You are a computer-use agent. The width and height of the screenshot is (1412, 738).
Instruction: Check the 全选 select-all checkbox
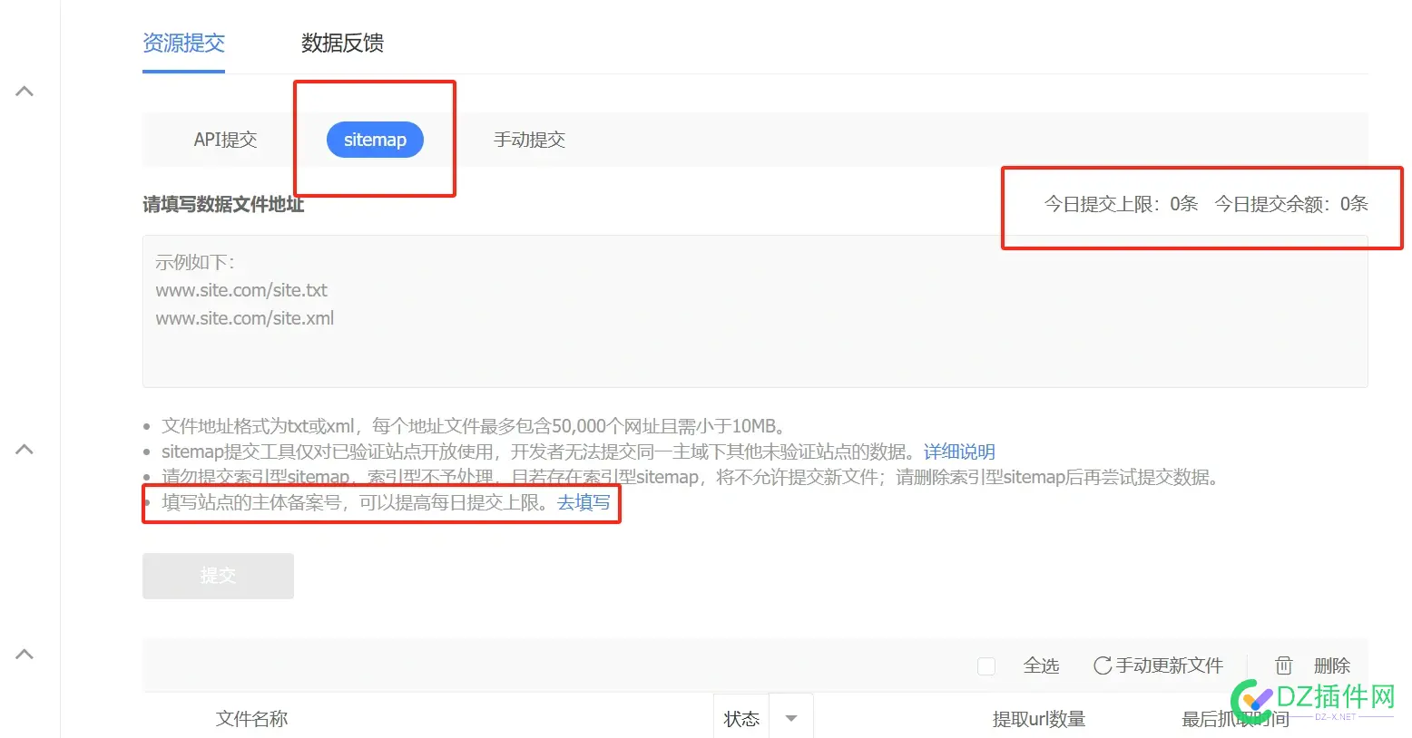(986, 665)
